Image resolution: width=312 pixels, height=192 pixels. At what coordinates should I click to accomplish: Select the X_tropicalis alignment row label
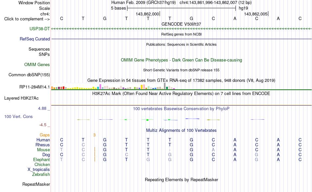pos(39,170)
